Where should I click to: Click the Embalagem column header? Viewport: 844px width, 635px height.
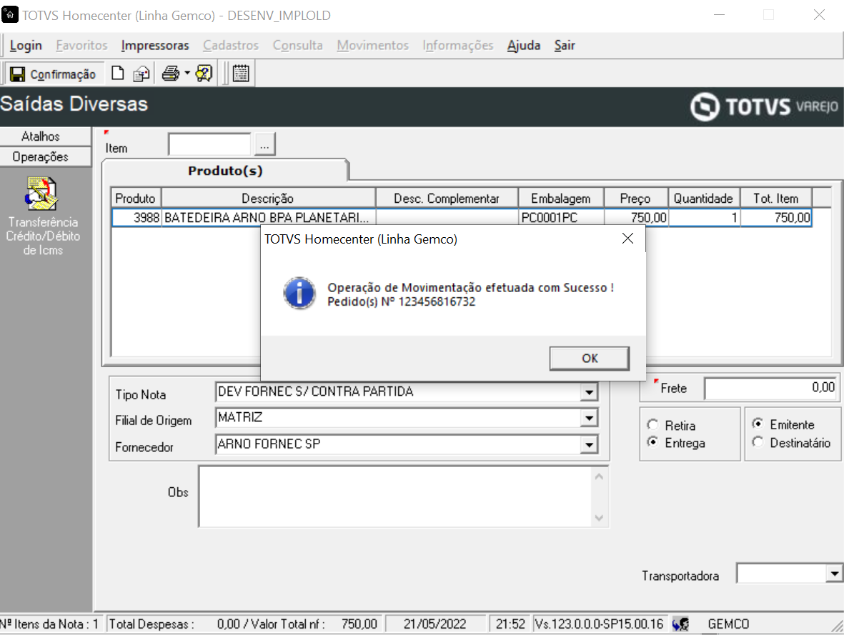(560, 199)
